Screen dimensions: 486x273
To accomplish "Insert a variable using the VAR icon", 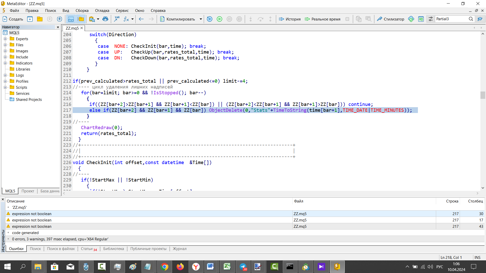I will click(117, 19).
